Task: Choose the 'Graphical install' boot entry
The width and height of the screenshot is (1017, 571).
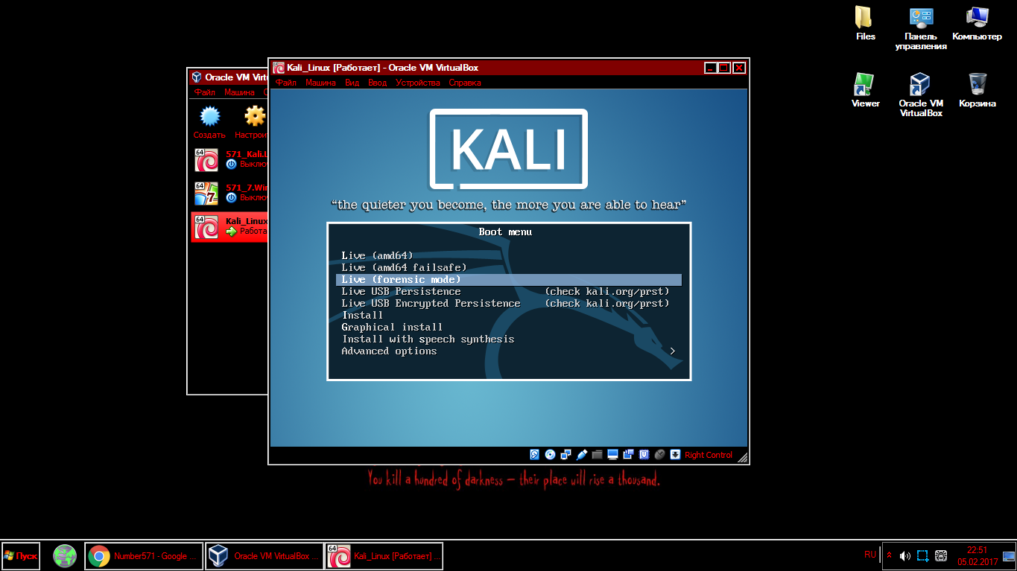Action: pyautogui.click(x=508, y=327)
